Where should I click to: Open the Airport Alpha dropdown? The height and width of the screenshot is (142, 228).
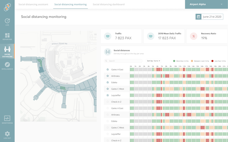[206, 5]
